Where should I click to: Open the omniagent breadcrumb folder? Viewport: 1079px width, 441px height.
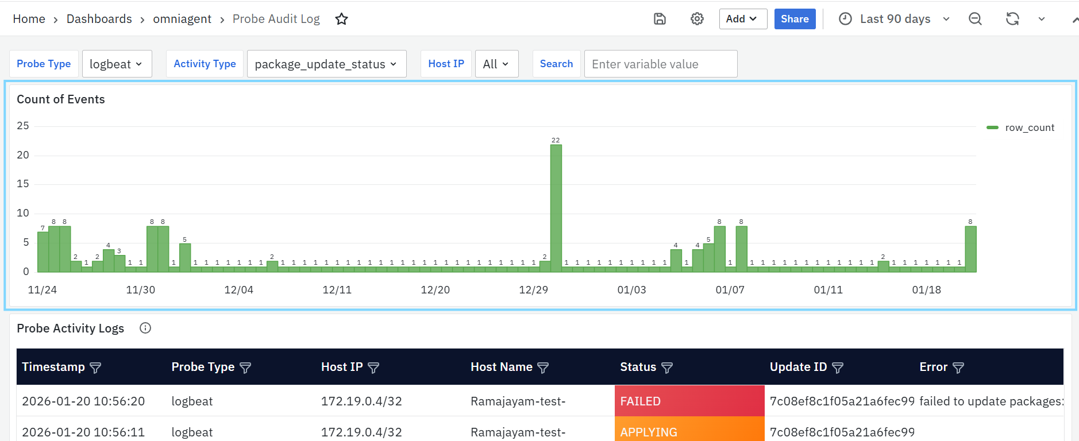click(182, 19)
